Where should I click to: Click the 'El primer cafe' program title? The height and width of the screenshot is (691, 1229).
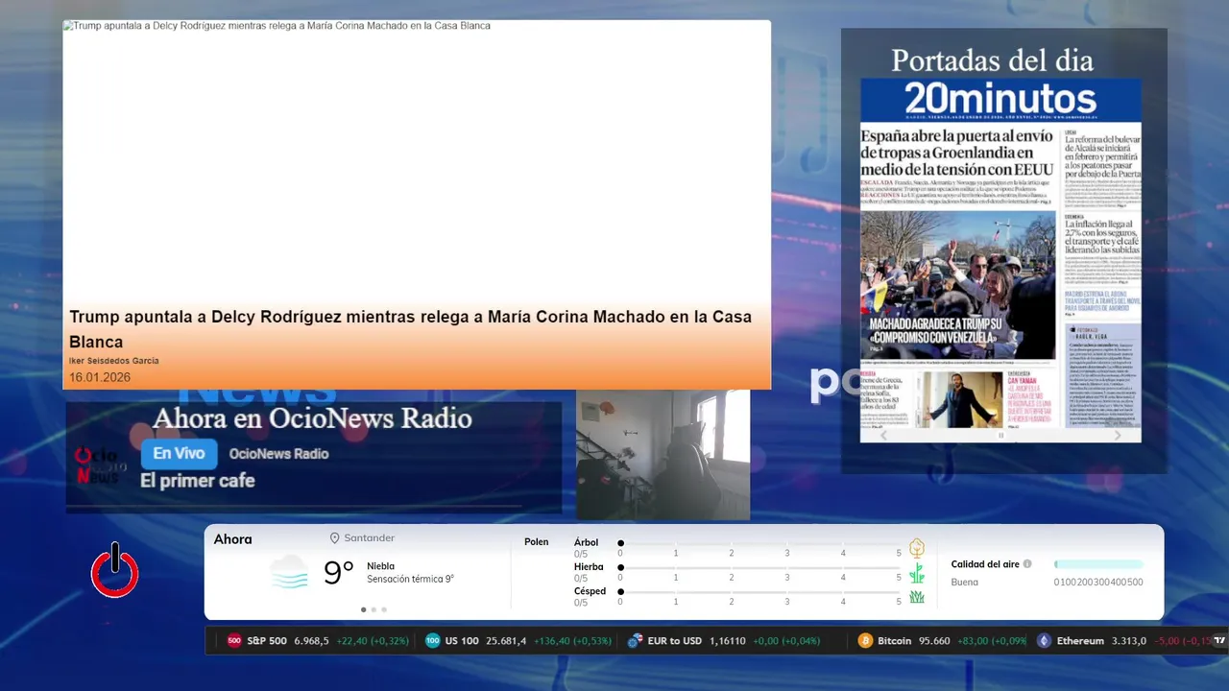coord(198,481)
